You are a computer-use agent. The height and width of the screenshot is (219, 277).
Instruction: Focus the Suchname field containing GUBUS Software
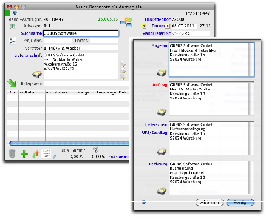pos(81,33)
